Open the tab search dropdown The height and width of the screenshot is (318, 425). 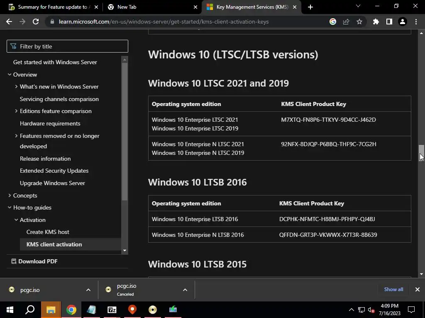pyautogui.click(x=358, y=6)
